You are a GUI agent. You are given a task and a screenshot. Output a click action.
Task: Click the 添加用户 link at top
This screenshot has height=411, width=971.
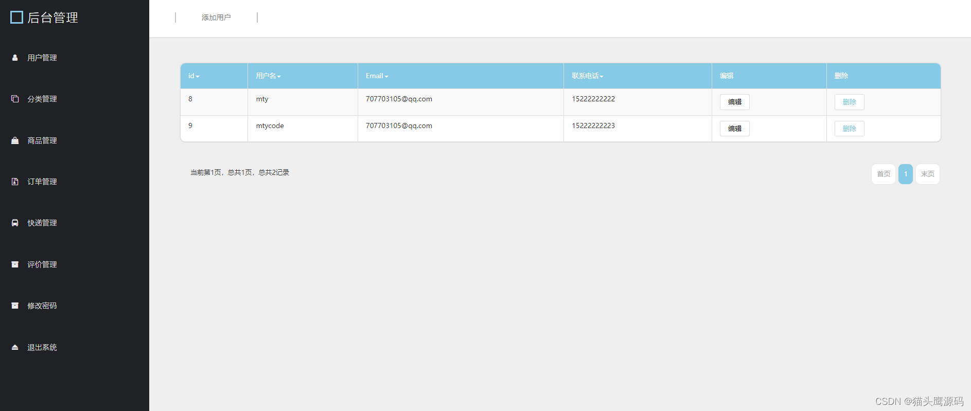[x=216, y=17]
